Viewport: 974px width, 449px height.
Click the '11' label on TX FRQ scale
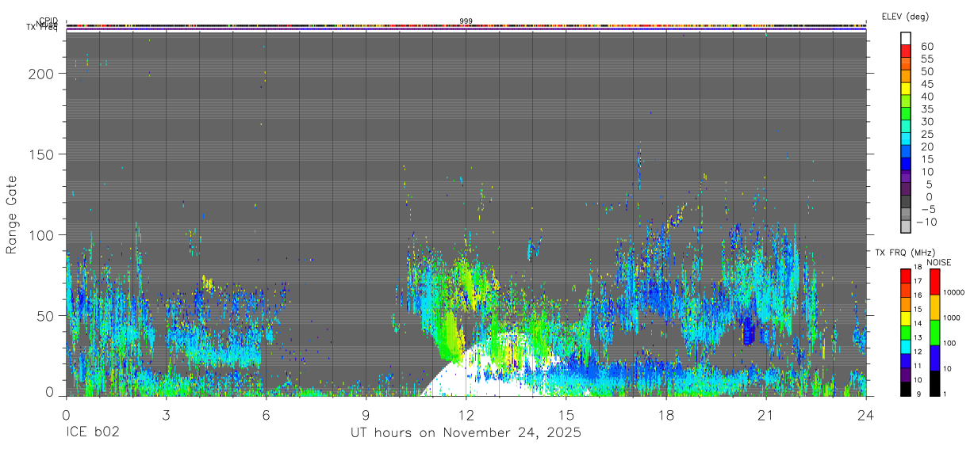pyautogui.click(x=917, y=367)
